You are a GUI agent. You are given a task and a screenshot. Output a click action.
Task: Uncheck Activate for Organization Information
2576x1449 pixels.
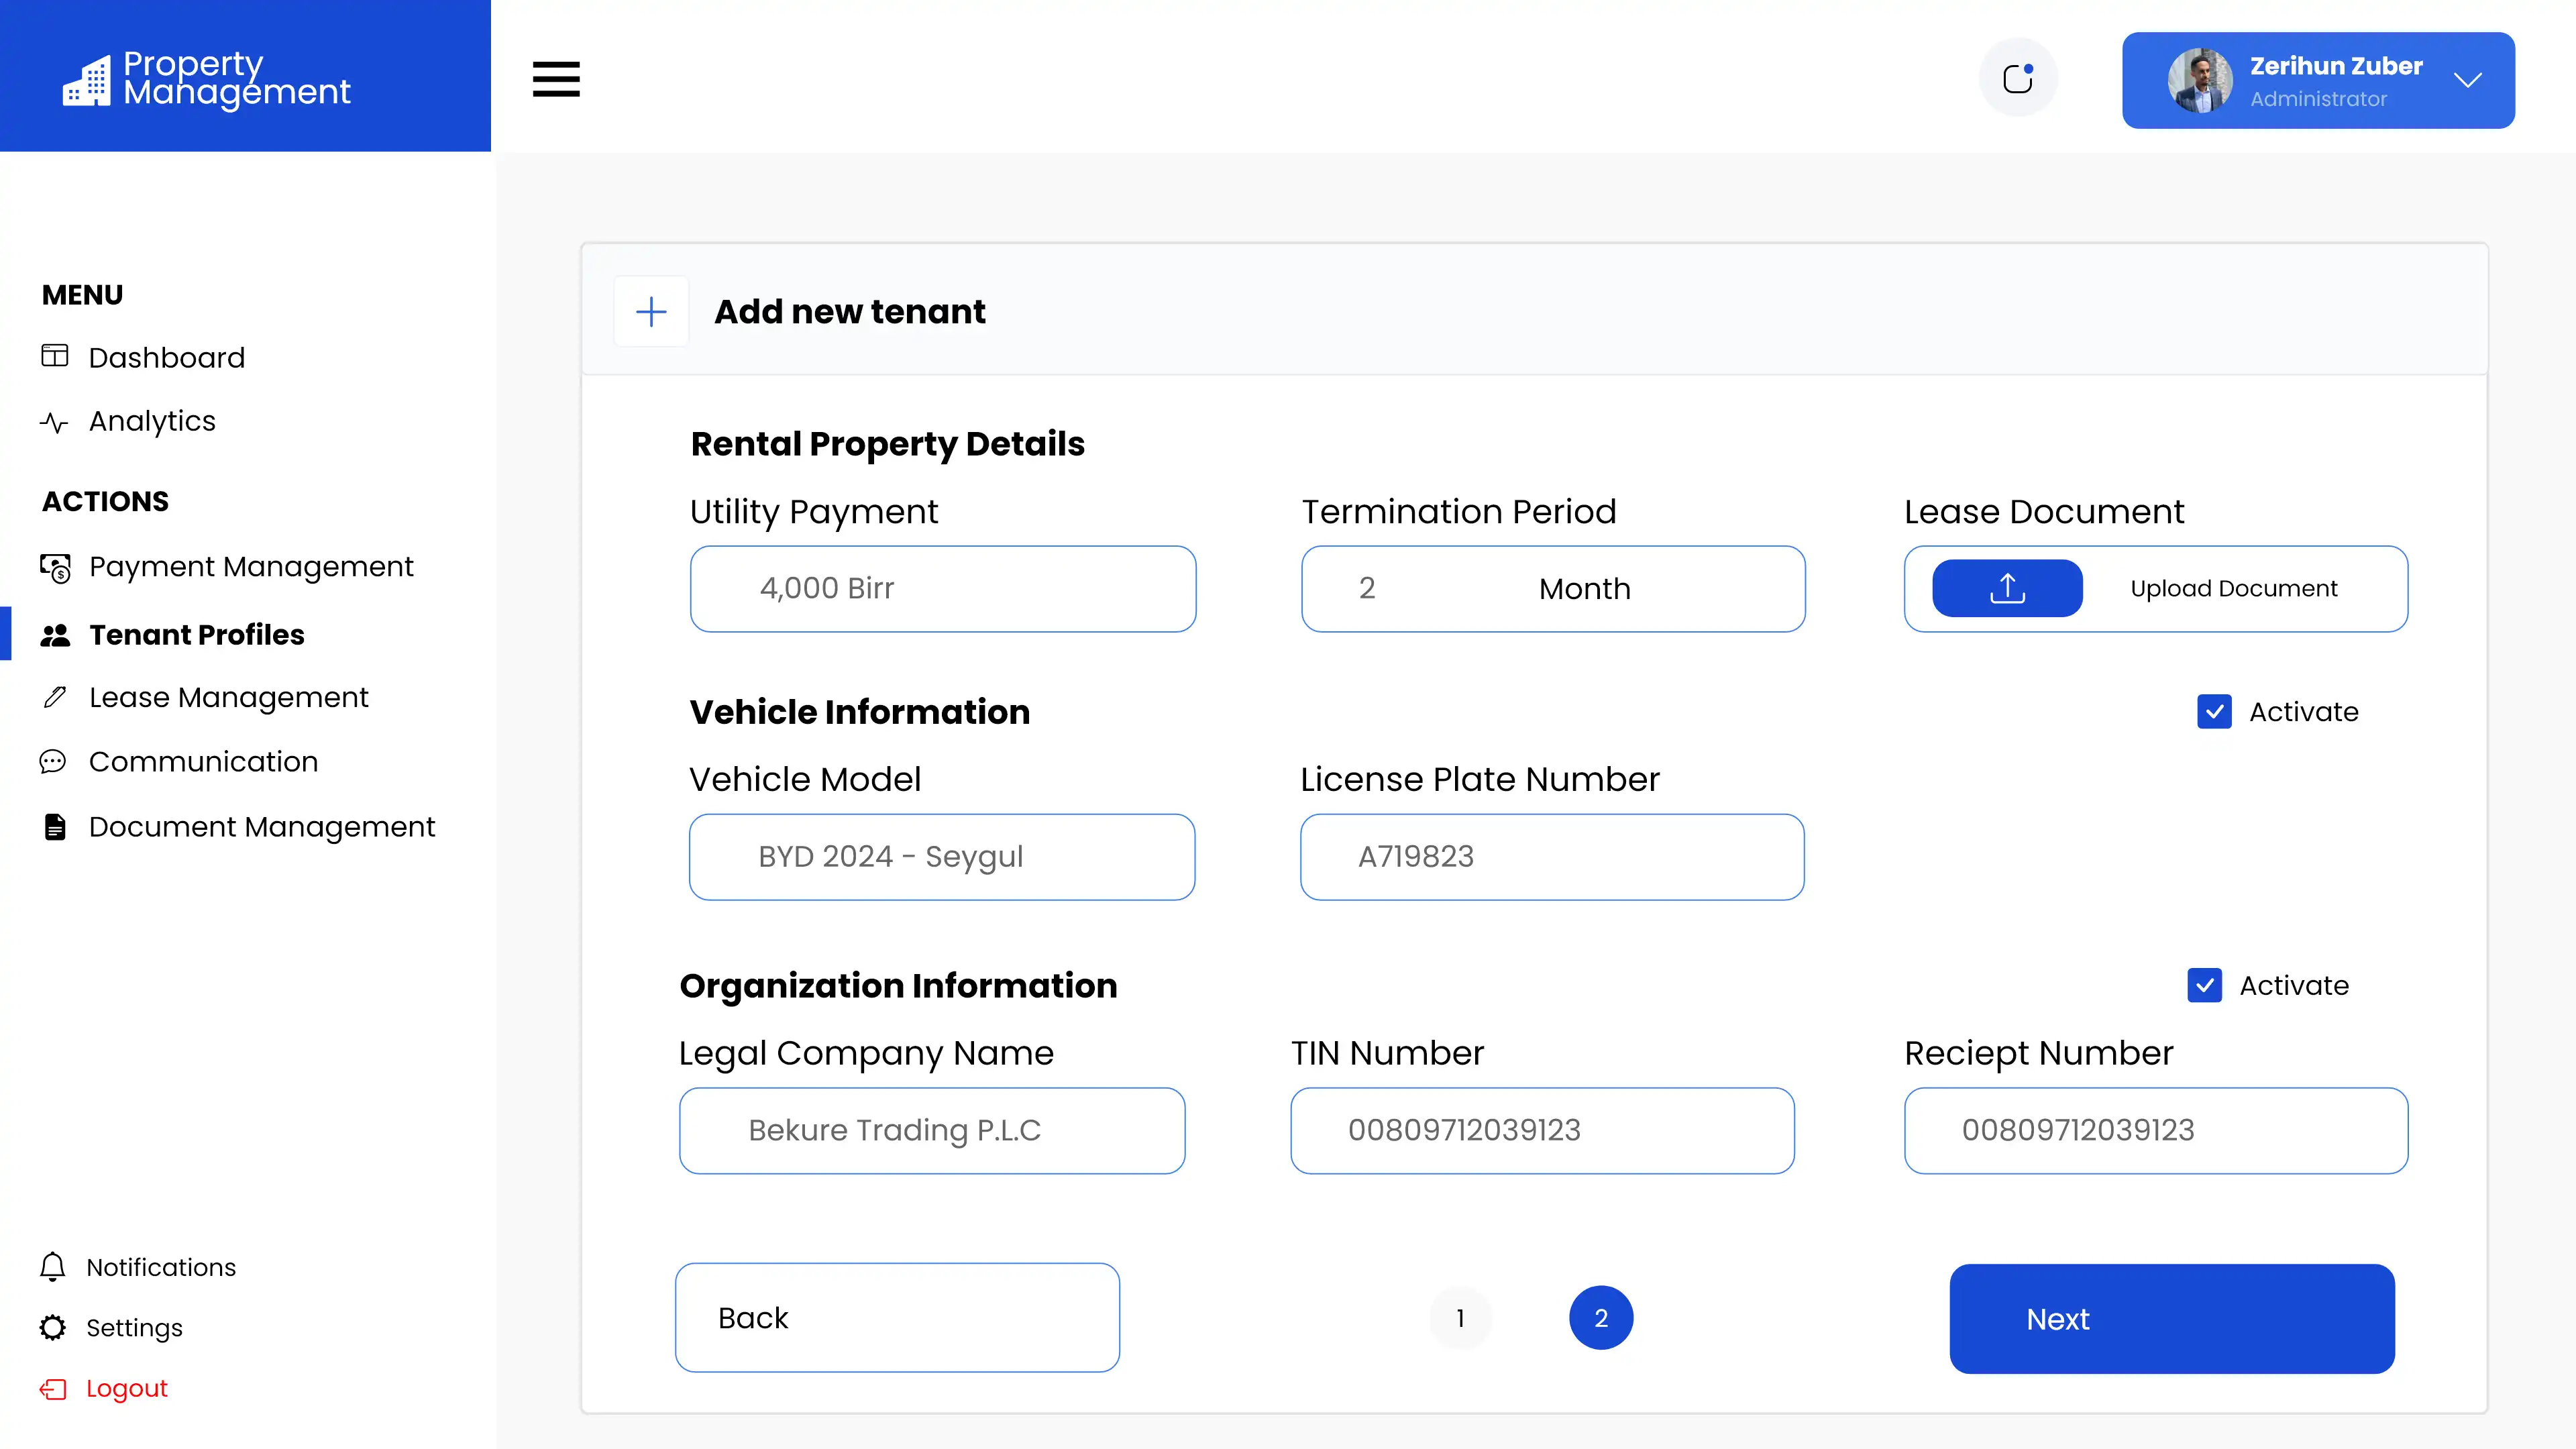(x=2204, y=985)
